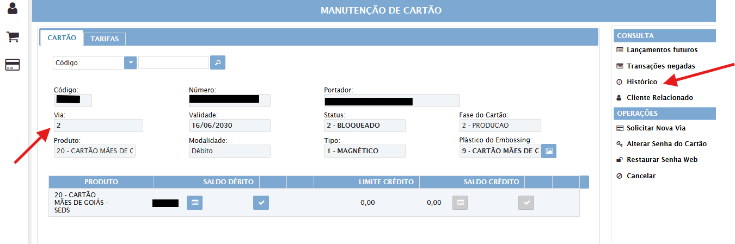
Task: Click Restaurar Senha Web
Action: [661, 160]
